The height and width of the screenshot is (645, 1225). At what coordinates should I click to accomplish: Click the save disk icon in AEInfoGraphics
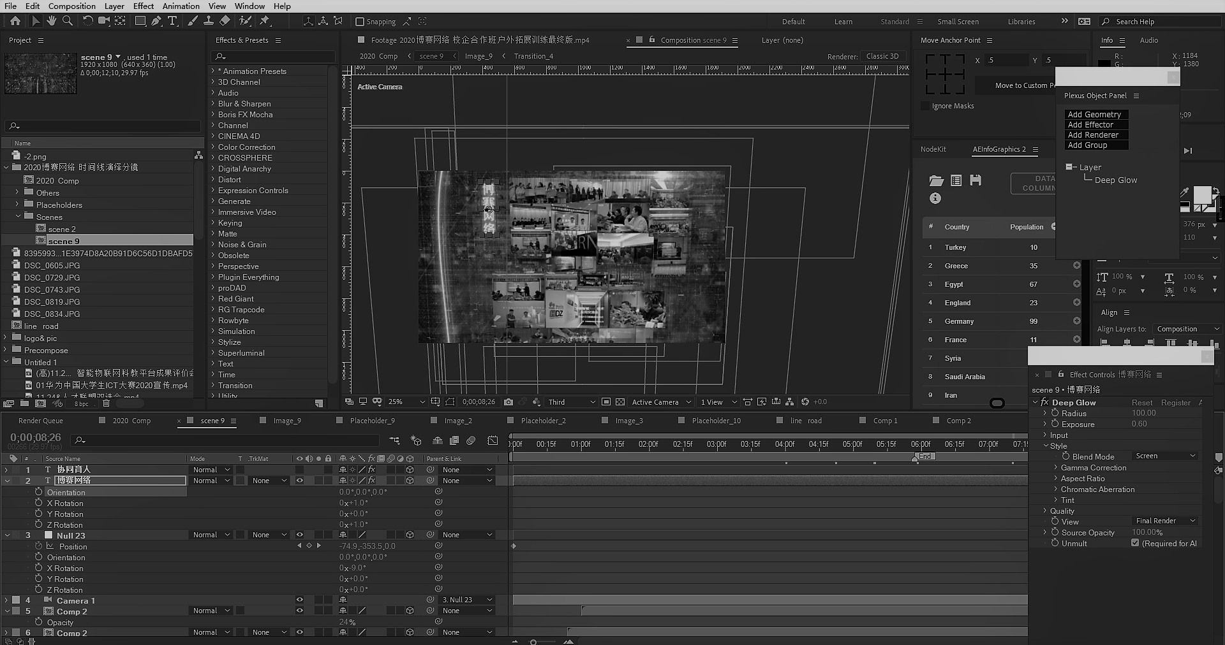coord(976,180)
